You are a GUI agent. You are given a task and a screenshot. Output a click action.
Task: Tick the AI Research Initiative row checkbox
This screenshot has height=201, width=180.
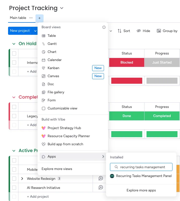[14, 188]
